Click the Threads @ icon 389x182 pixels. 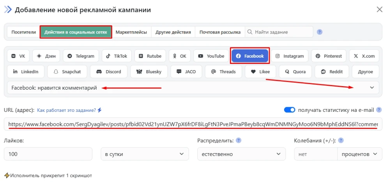[213, 72]
